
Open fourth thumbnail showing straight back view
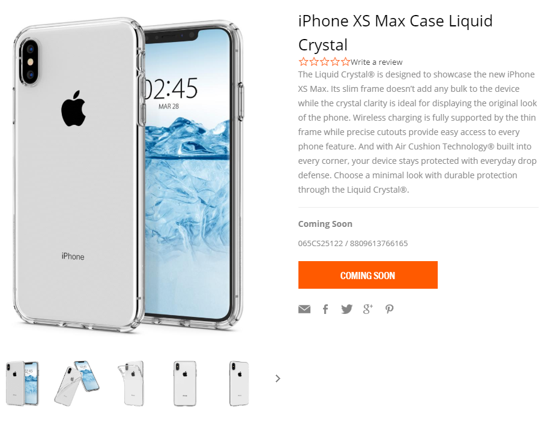pyautogui.click(x=185, y=383)
